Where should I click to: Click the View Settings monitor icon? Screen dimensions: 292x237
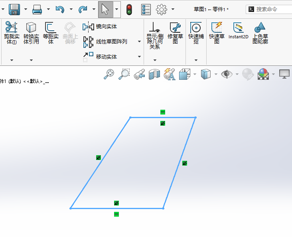[284, 74]
